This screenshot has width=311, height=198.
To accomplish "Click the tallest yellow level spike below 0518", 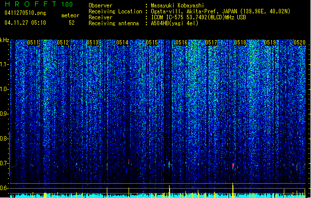I will coord(233,190).
